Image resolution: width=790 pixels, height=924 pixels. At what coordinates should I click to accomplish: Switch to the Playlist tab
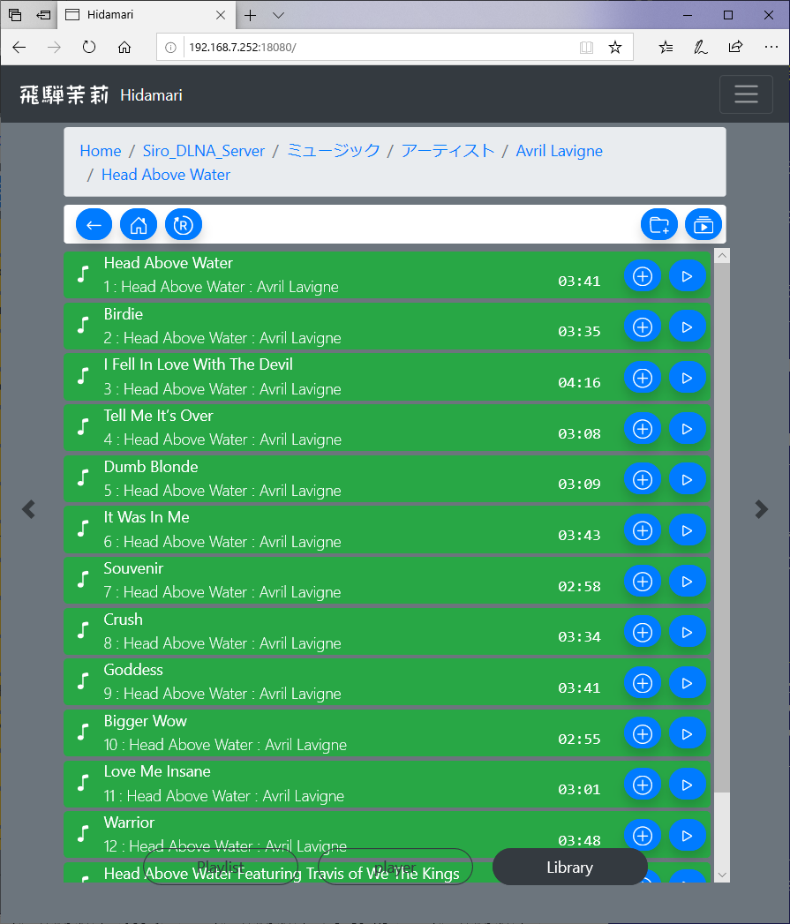(x=221, y=867)
